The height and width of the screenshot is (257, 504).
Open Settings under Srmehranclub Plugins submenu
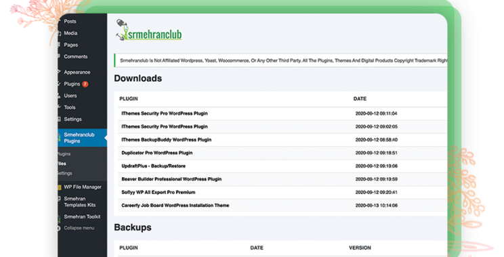pos(65,173)
